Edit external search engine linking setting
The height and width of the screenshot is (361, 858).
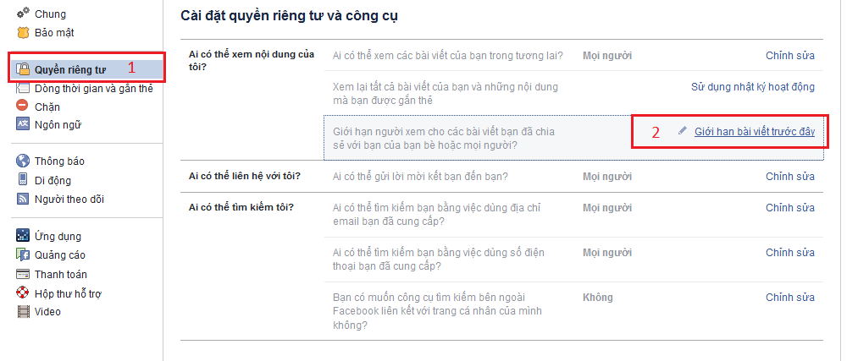tap(789, 298)
